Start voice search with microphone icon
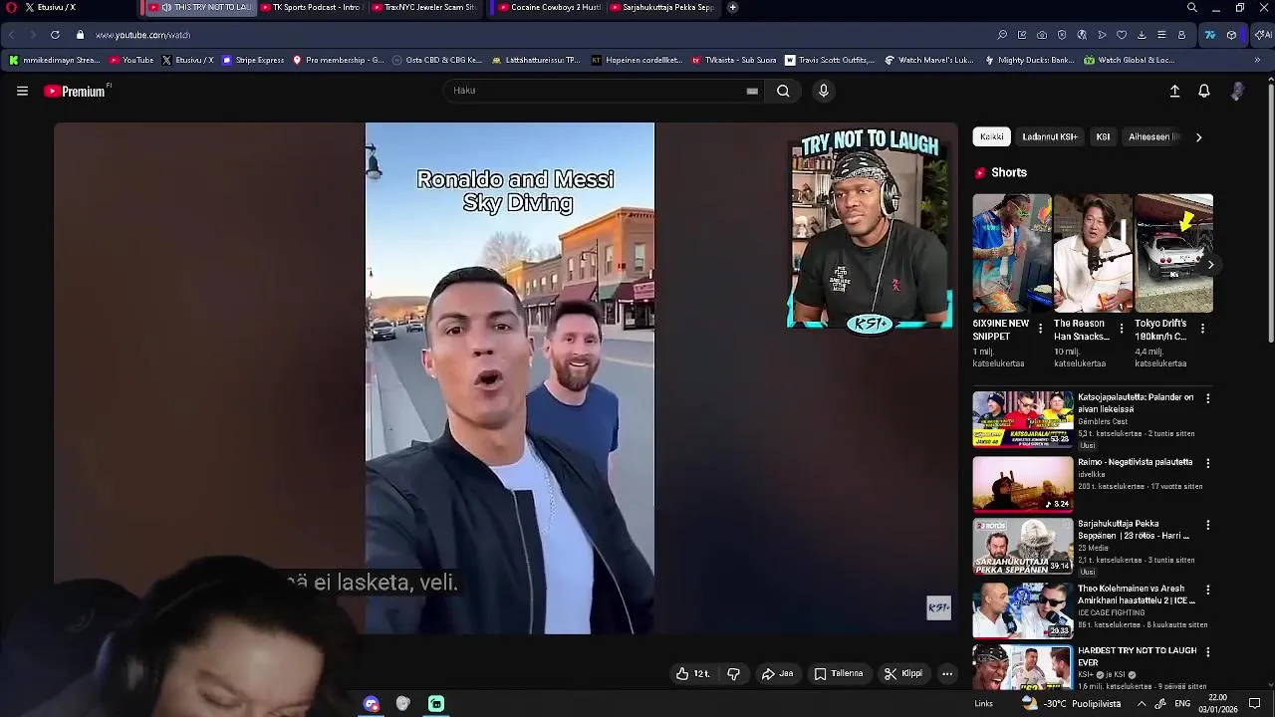The image size is (1275, 717). pos(823,91)
